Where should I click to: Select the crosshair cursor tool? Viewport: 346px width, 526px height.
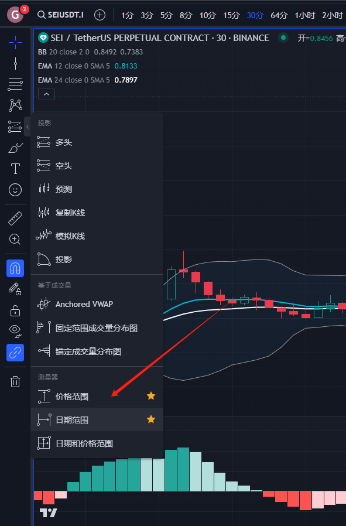(x=15, y=42)
